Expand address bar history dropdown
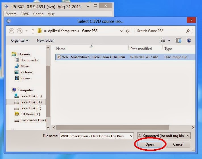 [x=121, y=31]
